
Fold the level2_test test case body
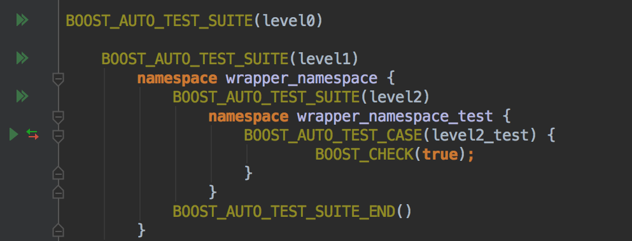[x=59, y=136]
